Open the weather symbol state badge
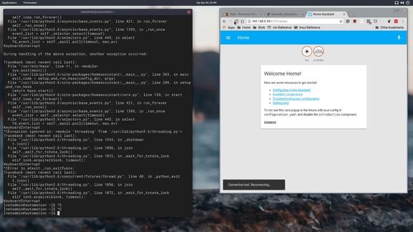The image size is (413, 232). 318,52
